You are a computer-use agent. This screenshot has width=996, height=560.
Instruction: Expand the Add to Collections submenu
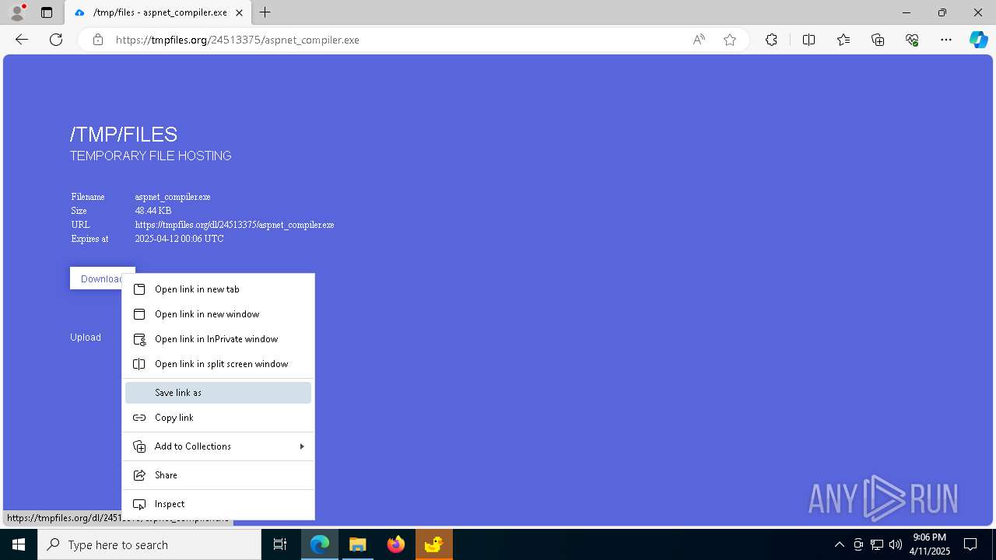click(x=218, y=446)
